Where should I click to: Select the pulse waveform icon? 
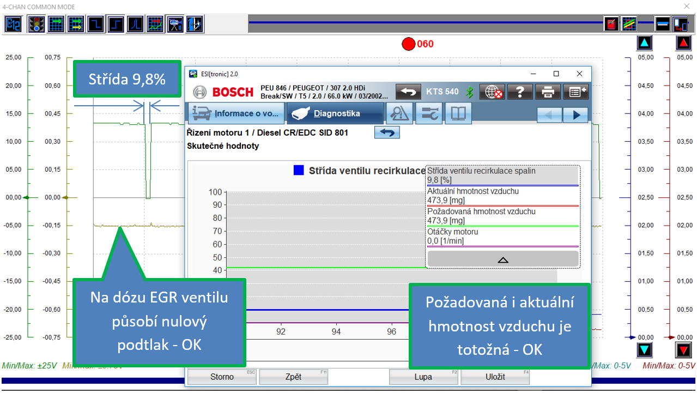coord(135,24)
